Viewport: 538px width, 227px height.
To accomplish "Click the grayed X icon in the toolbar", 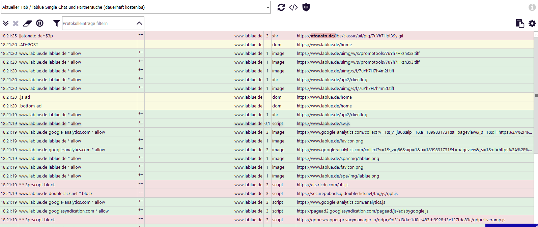I will click(x=16, y=23).
